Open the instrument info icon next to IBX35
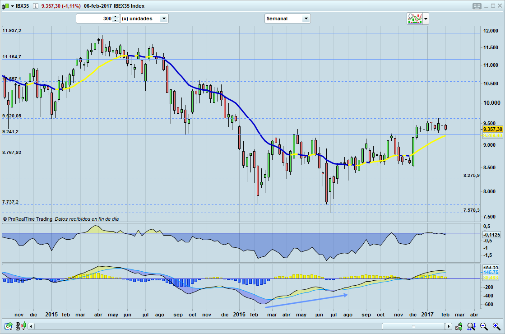 (35, 6)
